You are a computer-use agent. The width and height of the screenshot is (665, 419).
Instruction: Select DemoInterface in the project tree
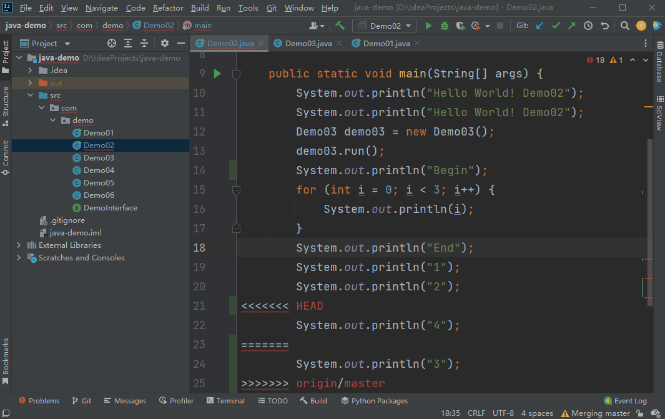[110, 208]
